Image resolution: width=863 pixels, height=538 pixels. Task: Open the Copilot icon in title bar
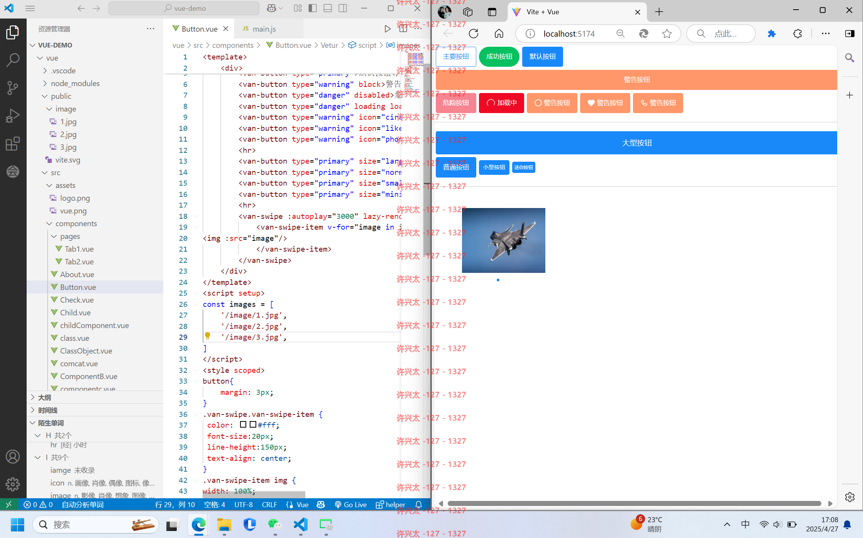click(x=271, y=8)
